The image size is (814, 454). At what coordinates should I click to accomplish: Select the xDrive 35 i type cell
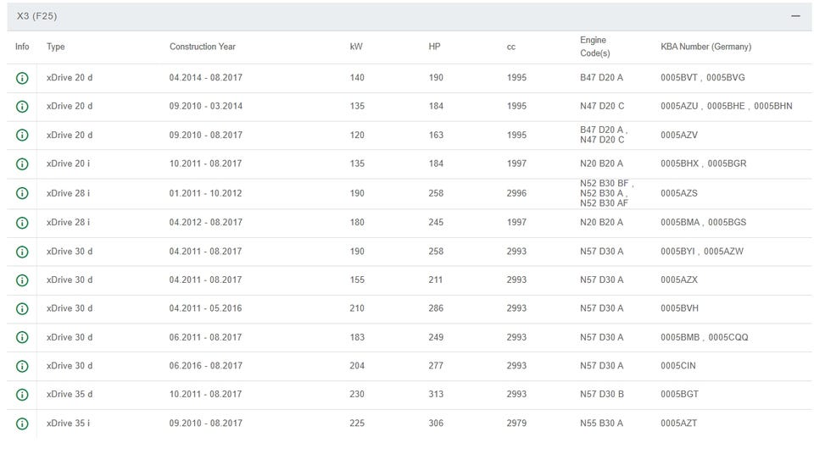(x=68, y=424)
